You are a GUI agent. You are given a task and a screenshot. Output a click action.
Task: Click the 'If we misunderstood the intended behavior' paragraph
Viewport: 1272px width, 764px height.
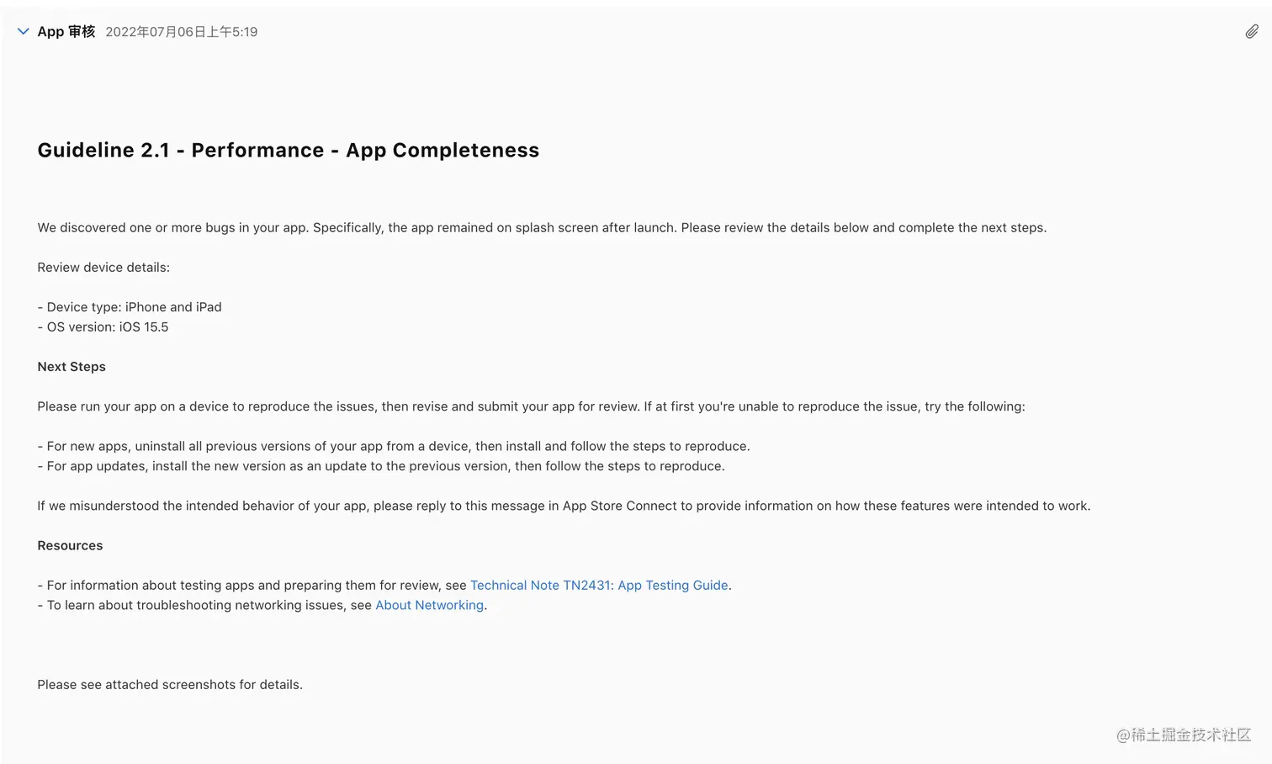click(x=564, y=507)
